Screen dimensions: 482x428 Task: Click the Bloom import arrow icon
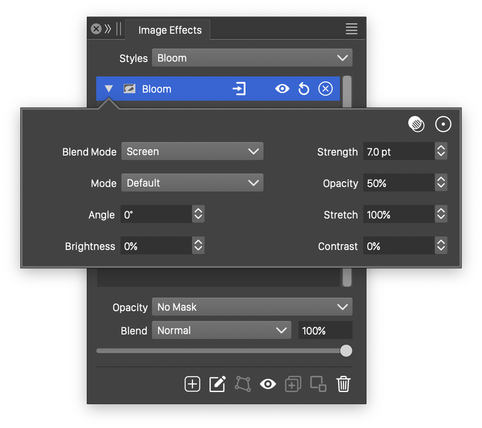pos(239,89)
